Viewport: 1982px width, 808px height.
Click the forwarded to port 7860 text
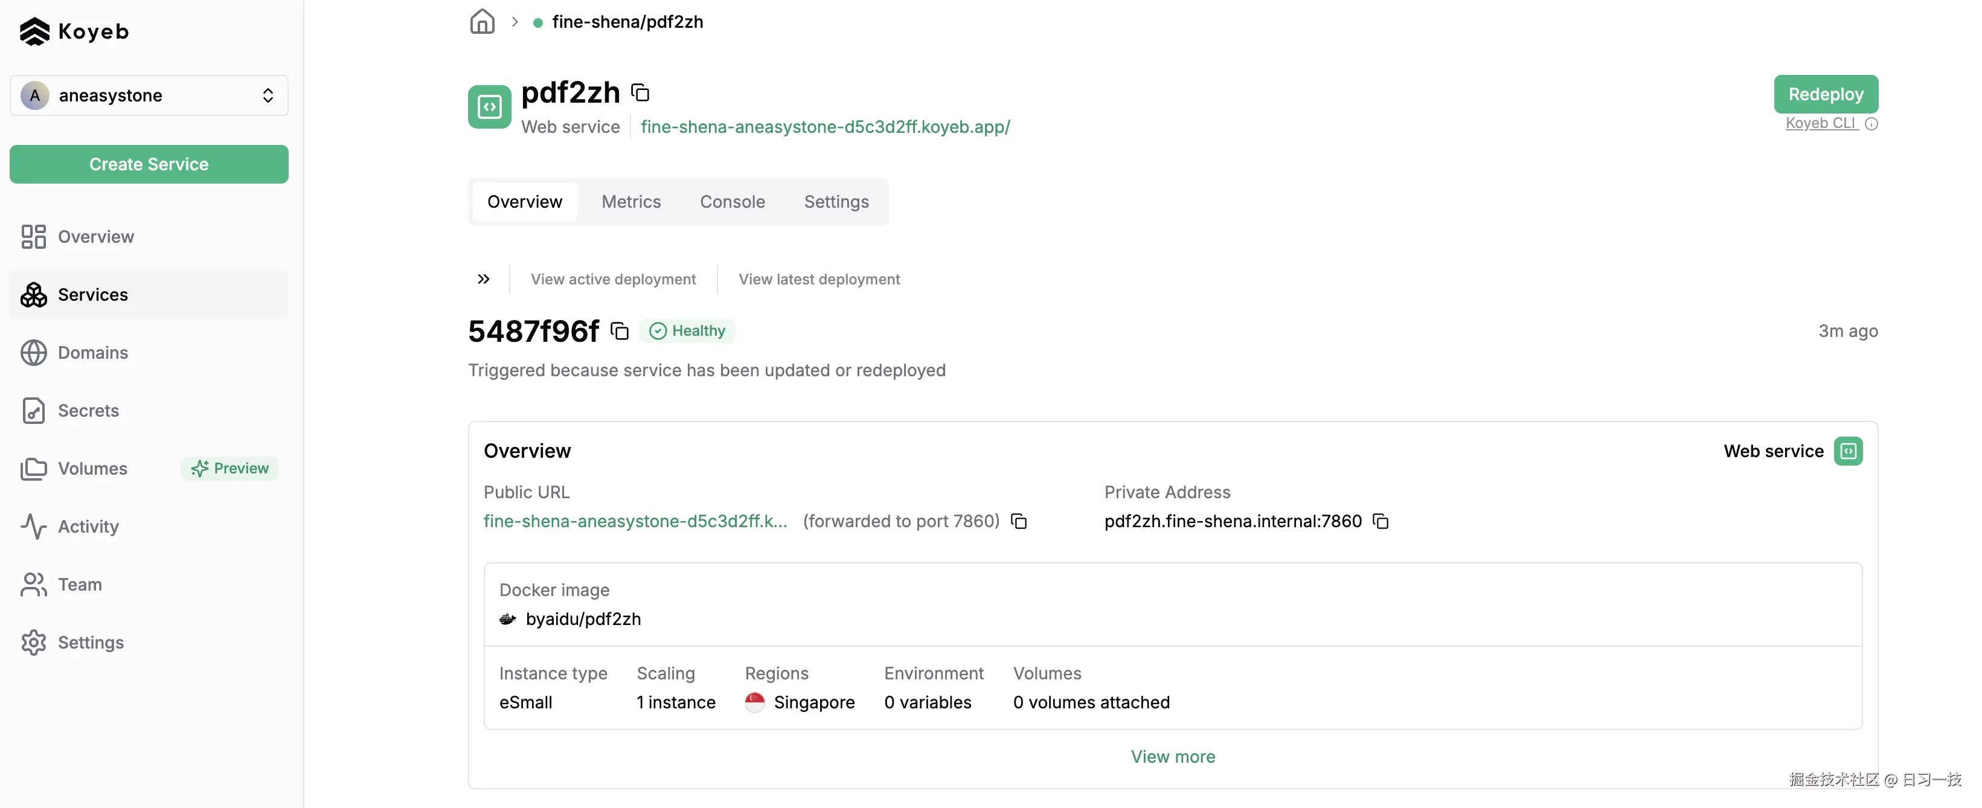tap(901, 521)
